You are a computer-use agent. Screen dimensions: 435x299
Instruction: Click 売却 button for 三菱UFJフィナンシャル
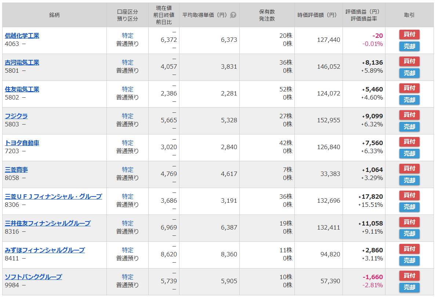409,207
